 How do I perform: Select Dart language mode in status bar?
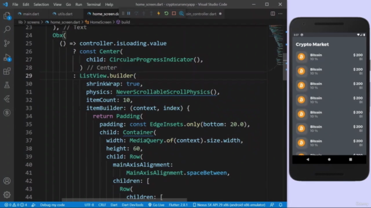click(x=114, y=205)
